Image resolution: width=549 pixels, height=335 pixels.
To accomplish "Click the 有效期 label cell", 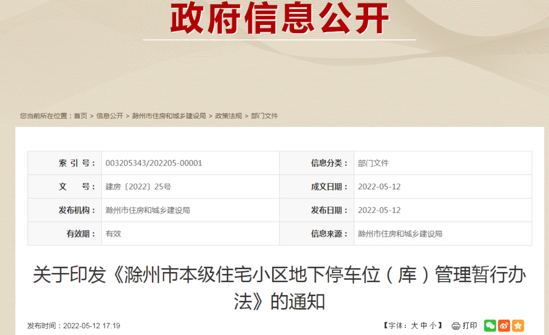I will (65, 234).
